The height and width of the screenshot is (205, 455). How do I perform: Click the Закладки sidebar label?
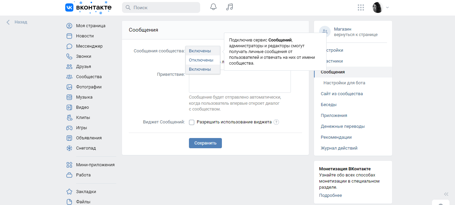(x=86, y=191)
